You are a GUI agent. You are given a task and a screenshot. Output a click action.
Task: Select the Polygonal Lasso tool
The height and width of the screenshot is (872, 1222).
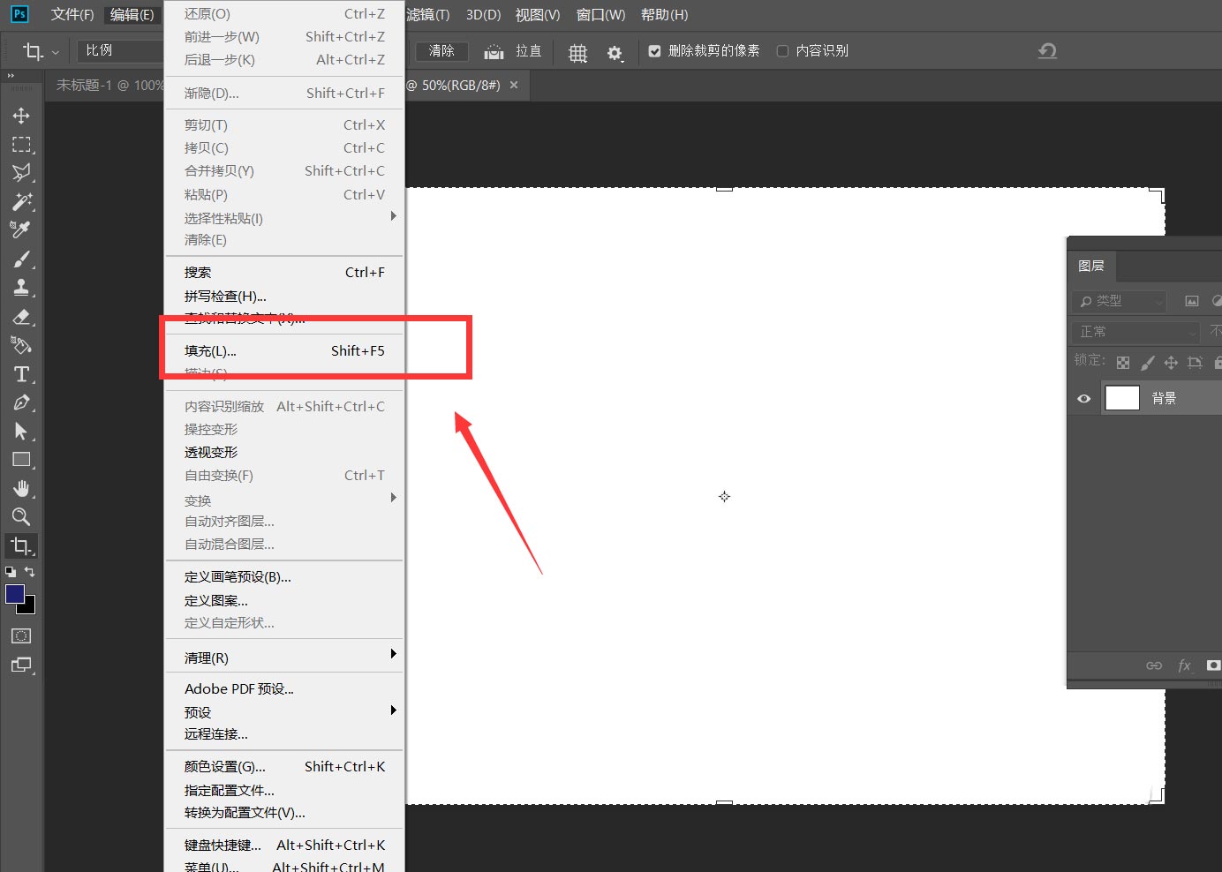tap(21, 172)
